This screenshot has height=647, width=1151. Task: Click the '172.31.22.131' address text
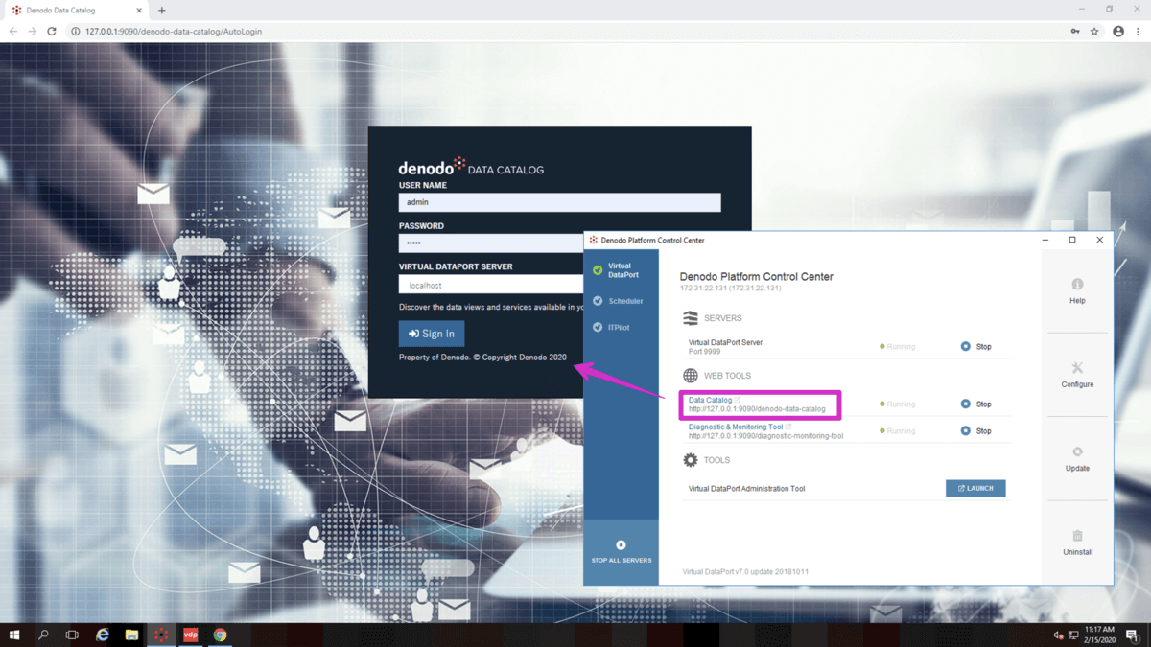point(730,289)
